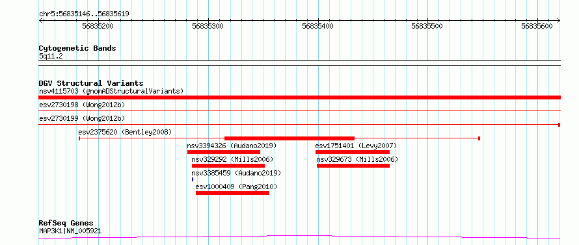
Task: Open nsv329673 (Mills2006) variant label
Action: [x=357, y=159]
